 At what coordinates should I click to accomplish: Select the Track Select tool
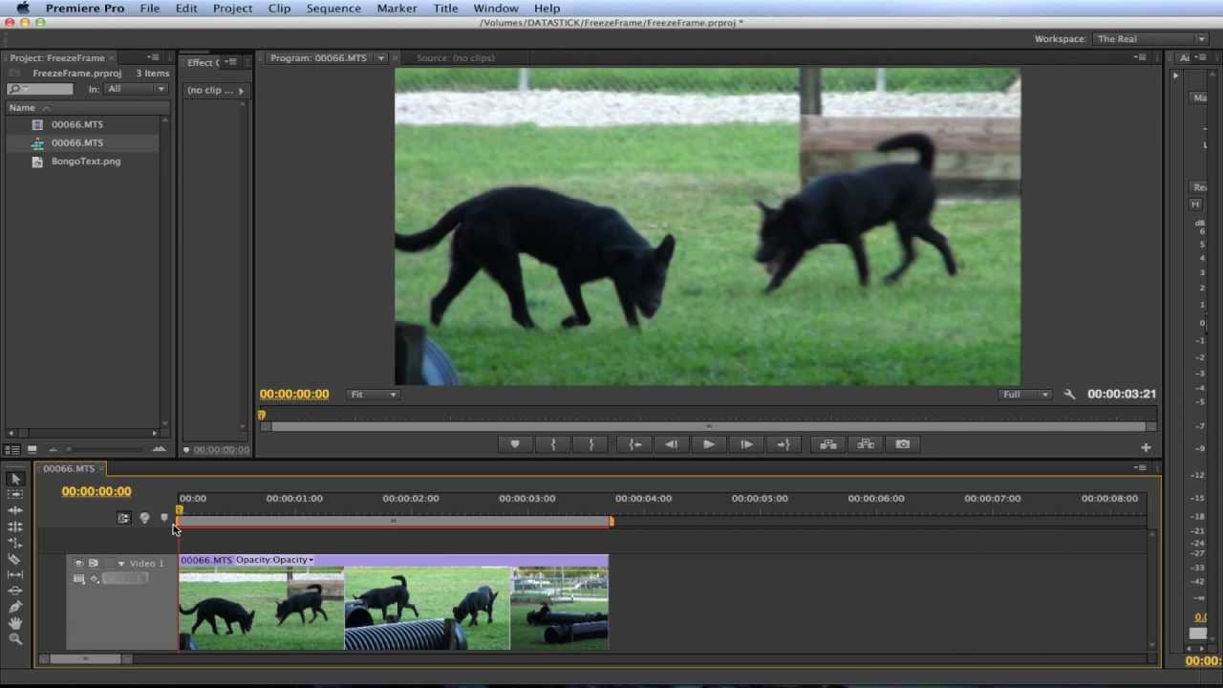(15, 495)
